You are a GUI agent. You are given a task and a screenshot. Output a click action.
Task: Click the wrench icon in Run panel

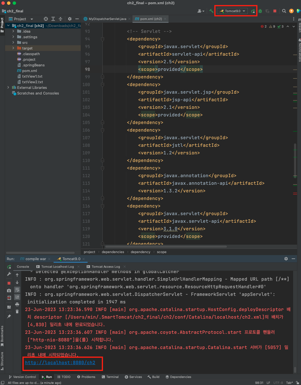click(x=9, y=274)
